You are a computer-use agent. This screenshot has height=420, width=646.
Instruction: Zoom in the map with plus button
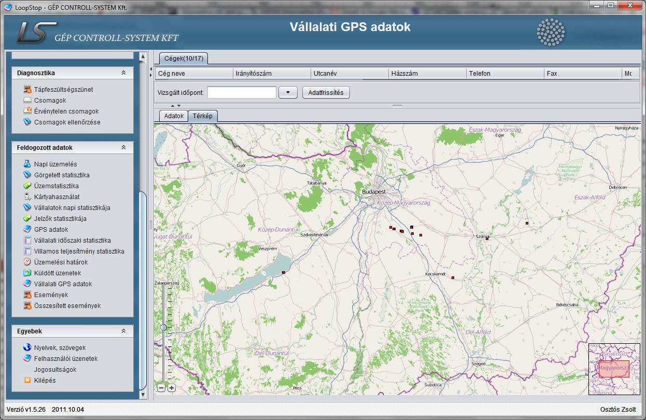(x=172, y=388)
